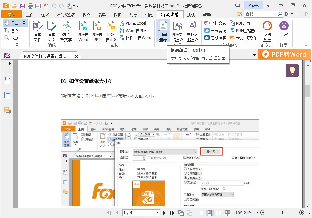Open 云端备份 cloud backup

pos(215,31)
